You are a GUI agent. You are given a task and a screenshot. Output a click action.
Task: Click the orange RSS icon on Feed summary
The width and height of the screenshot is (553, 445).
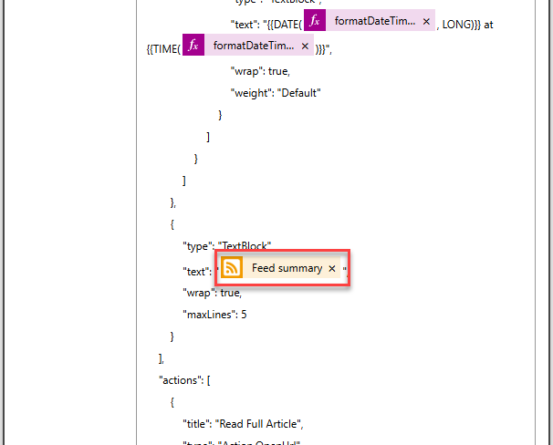[x=232, y=268]
